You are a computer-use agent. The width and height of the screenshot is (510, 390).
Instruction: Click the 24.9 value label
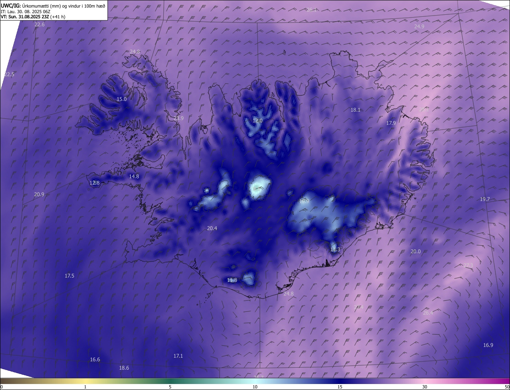point(419,27)
